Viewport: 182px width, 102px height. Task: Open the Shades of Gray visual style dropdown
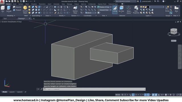click(x=104, y=7)
